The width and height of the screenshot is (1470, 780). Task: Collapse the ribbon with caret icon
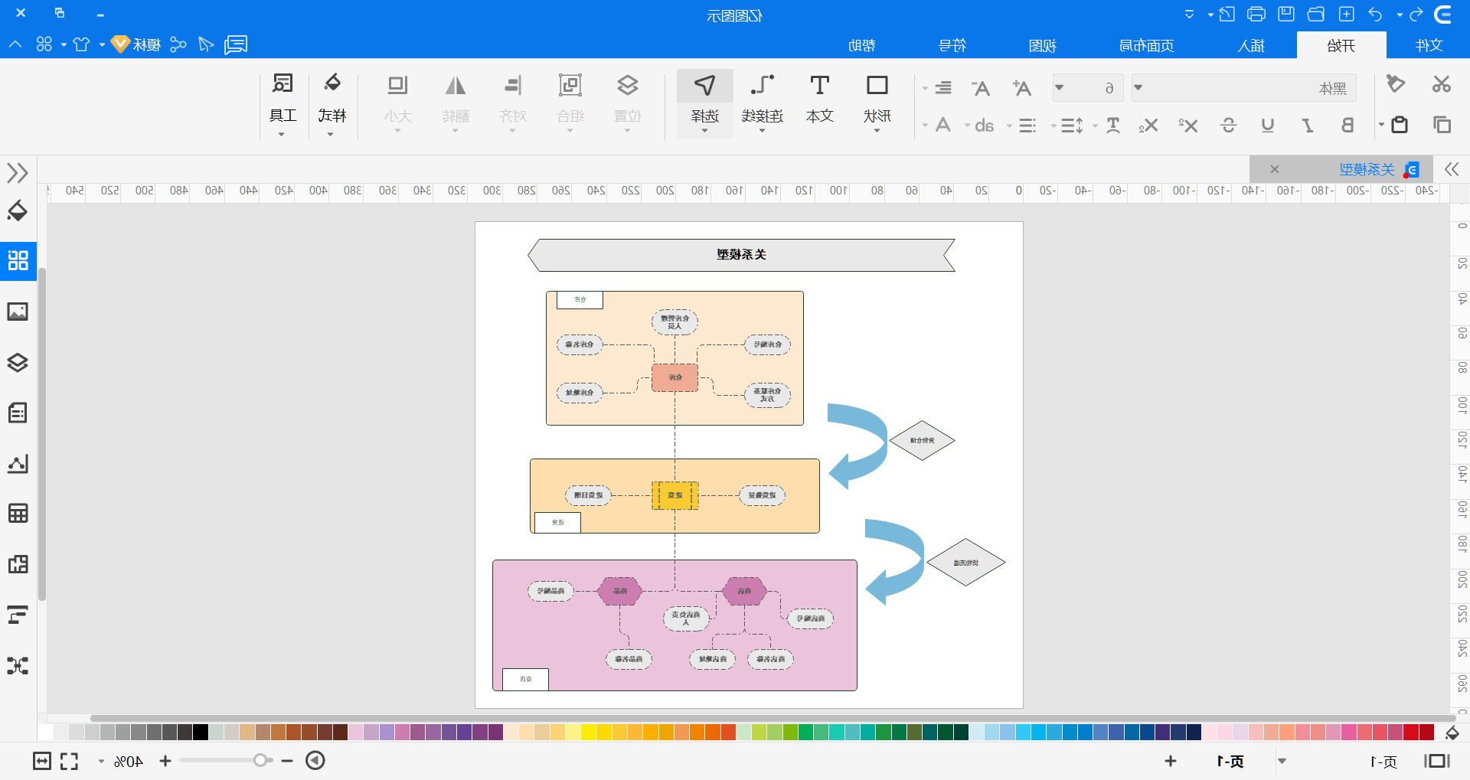click(x=15, y=44)
